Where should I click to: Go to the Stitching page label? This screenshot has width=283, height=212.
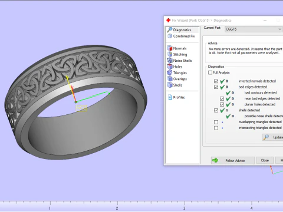[x=180, y=54]
